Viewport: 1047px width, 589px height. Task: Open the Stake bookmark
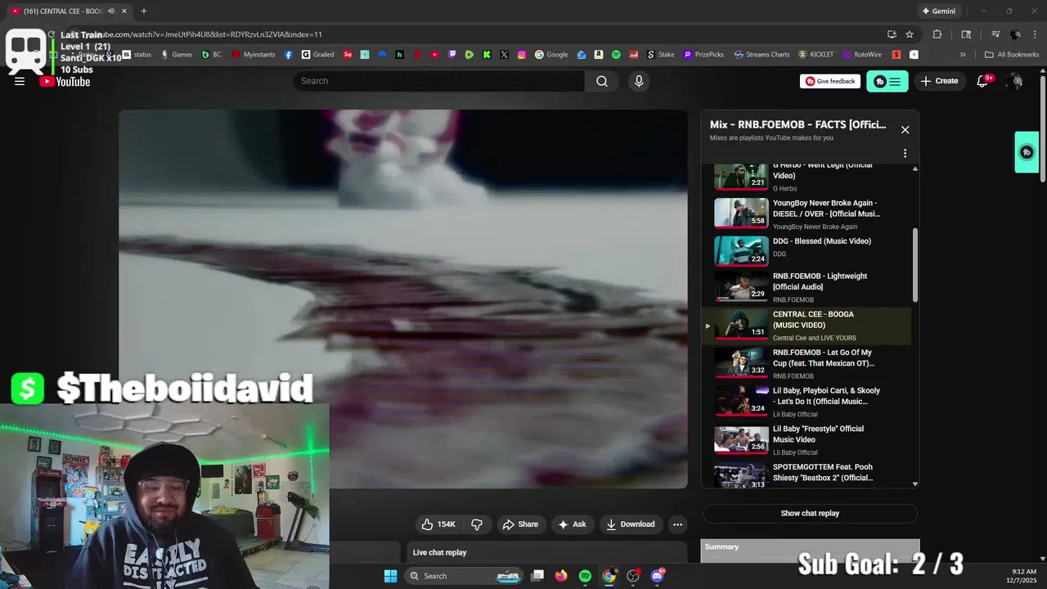661,55
